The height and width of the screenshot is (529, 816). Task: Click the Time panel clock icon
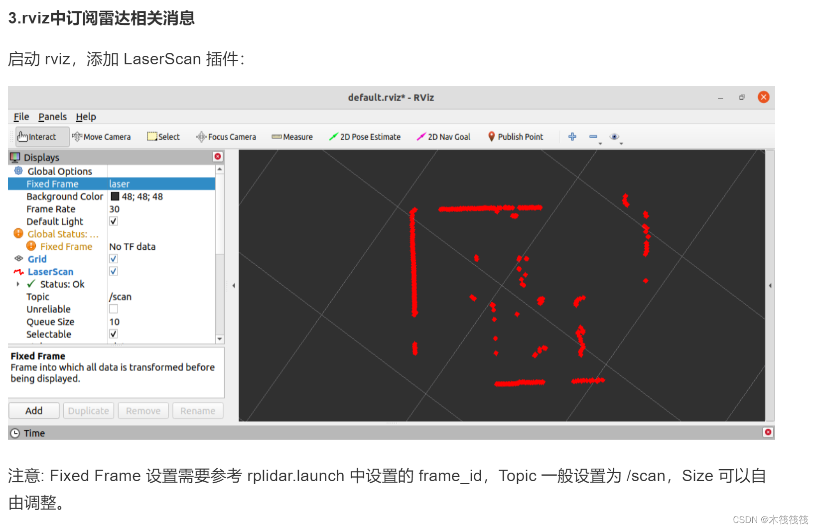pos(15,433)
